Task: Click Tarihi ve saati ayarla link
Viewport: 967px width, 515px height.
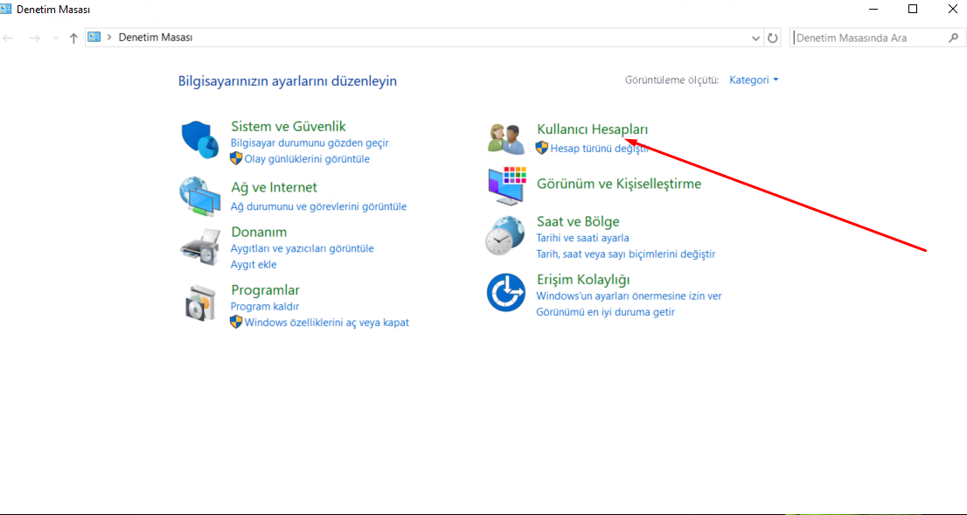Action: [x=583, y=238]
